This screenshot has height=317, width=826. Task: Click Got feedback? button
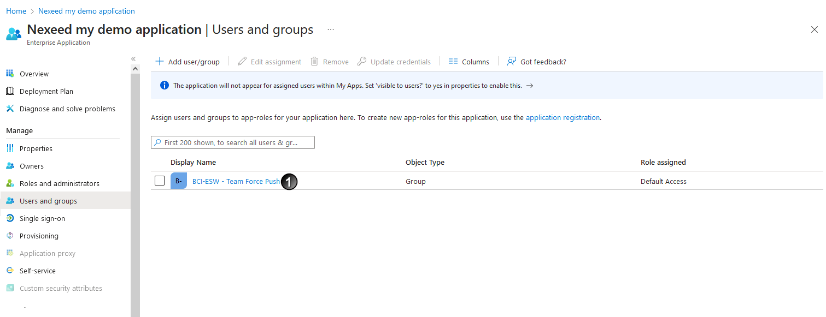click(x=536, y=62)
